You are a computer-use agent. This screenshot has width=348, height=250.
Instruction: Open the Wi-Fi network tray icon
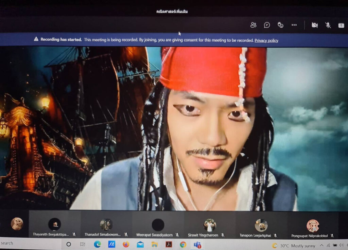click(329, 246)
